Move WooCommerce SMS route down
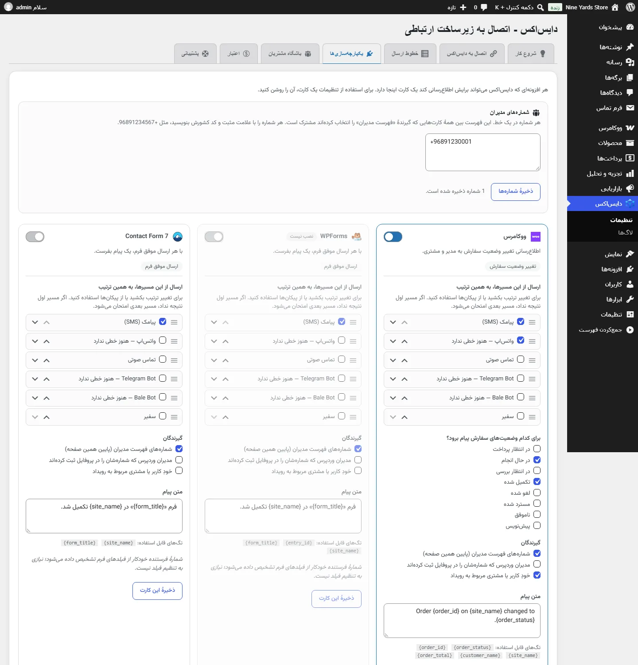The width and height of the screenshot is (638, 665). coord(393,322)
